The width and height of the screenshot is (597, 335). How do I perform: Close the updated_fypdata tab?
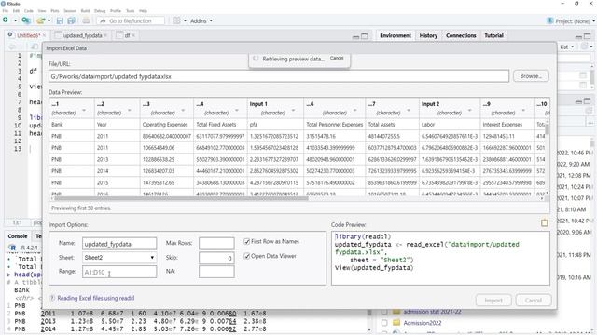(x=105, y=35)
